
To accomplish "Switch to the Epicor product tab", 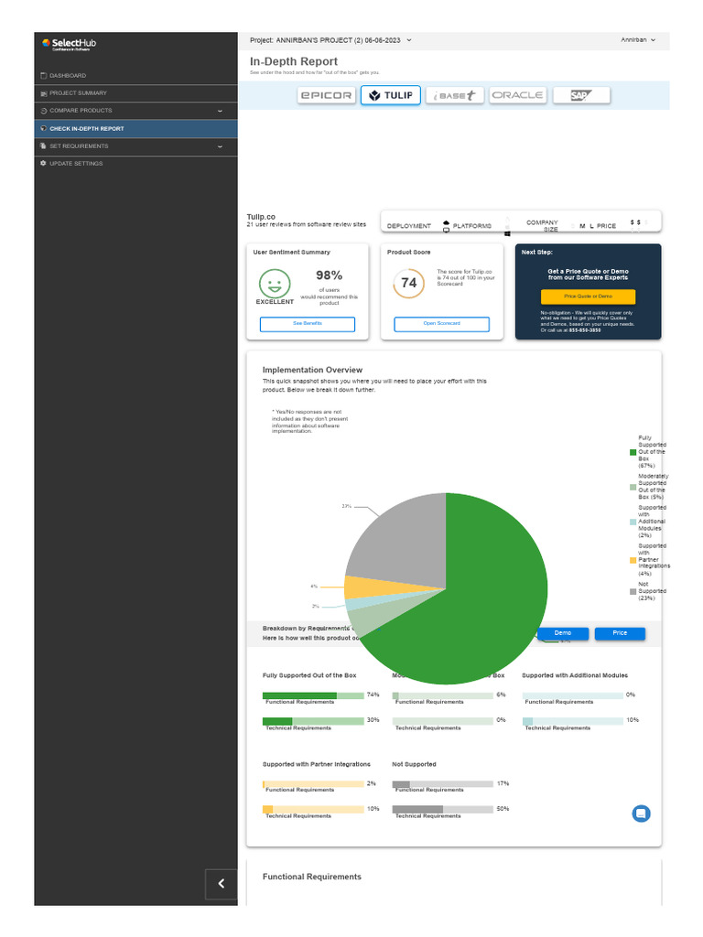I will pos(327,95).
